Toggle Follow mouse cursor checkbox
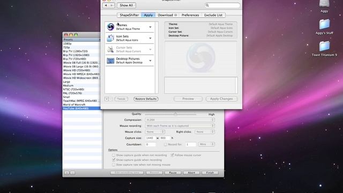Viewport: 343px width, 193px height. click(x=172, y=155)
